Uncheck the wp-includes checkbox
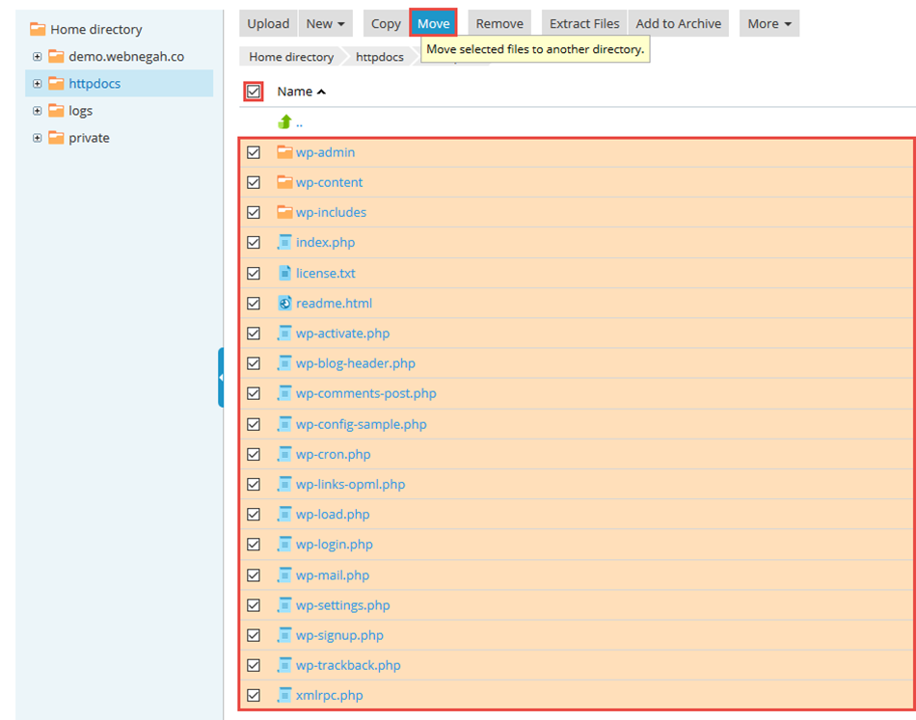The width and height of the screenshot is (916, 720). coord(254,212)
